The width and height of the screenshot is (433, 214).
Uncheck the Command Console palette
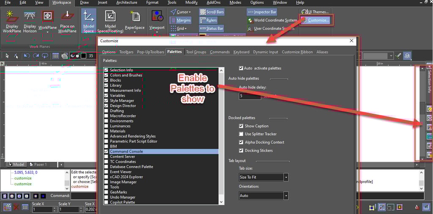point(106,151)
